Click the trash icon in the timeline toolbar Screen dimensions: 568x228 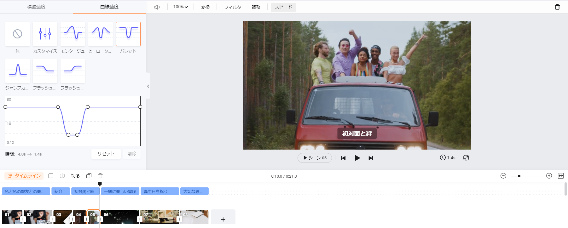[101, 176]
